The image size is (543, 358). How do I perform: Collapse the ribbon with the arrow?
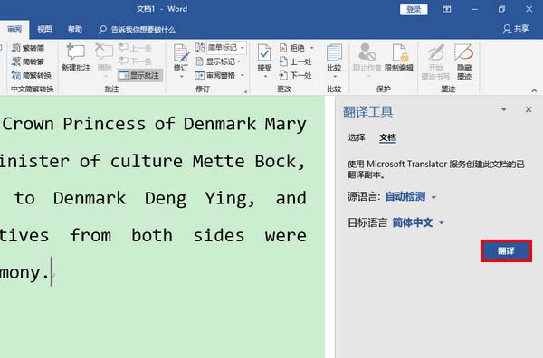tap(534, 90)
